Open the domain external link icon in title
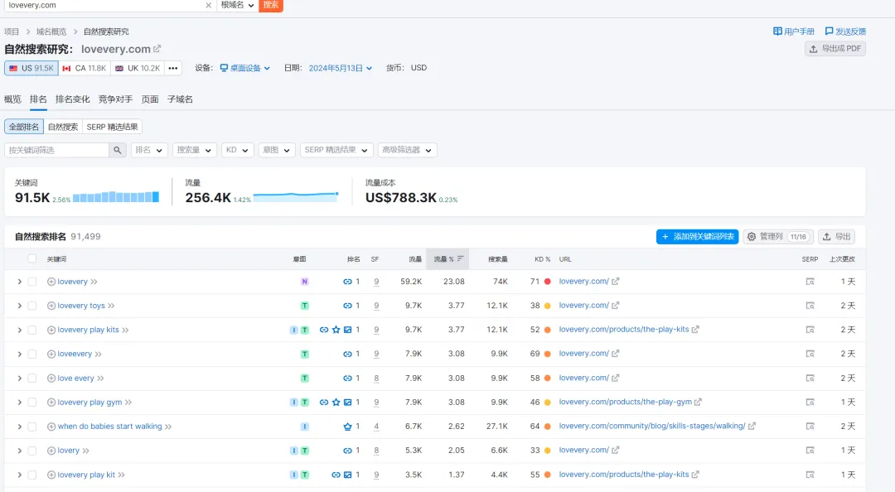Screen dimensions: 895x492 157,49
